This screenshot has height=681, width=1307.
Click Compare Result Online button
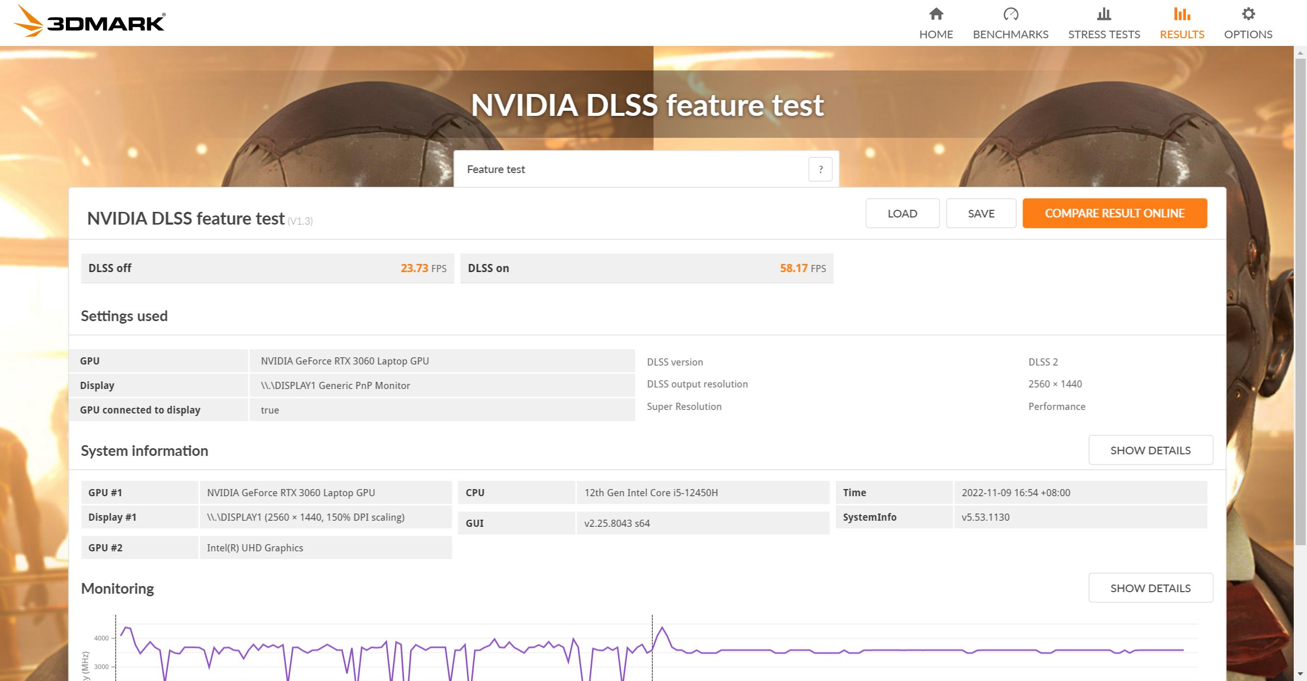1114,213
